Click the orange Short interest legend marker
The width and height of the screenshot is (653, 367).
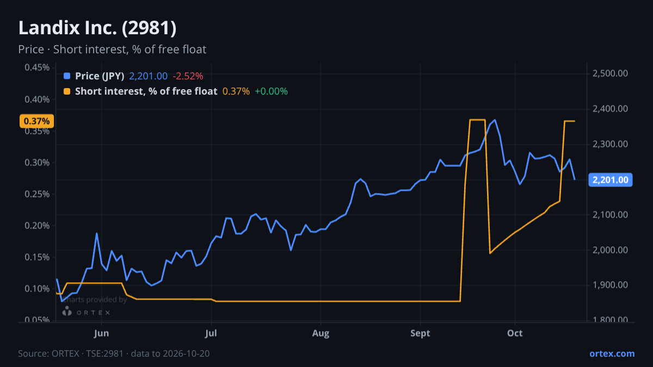coord(67,91)
